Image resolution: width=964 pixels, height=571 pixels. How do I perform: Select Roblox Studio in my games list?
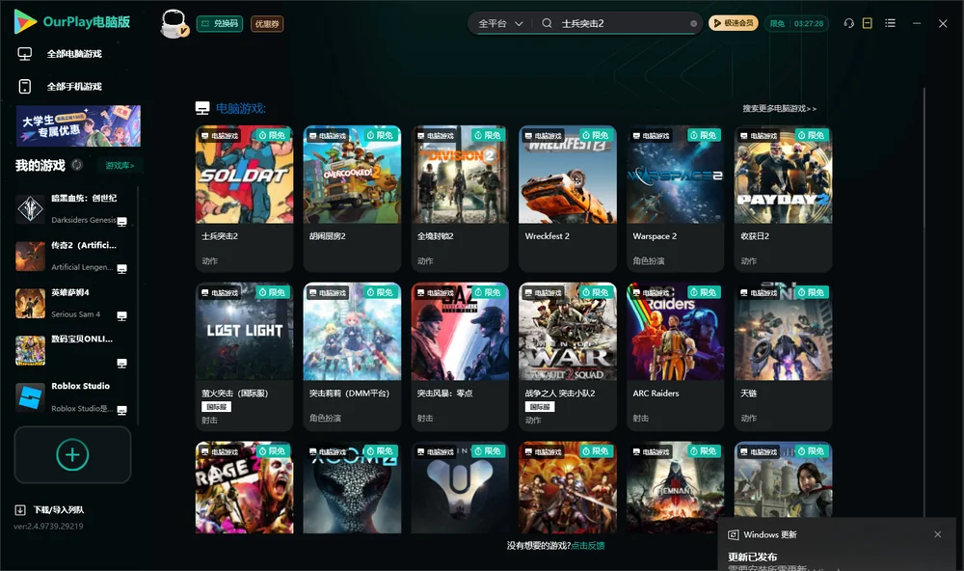click(74, 397)
